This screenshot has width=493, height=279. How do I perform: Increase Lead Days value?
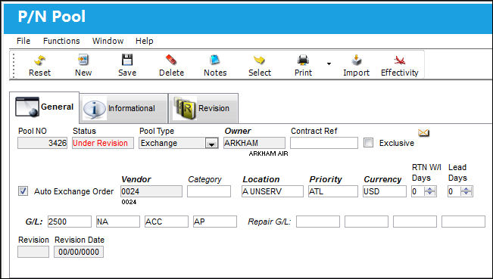tap(466, 188)
